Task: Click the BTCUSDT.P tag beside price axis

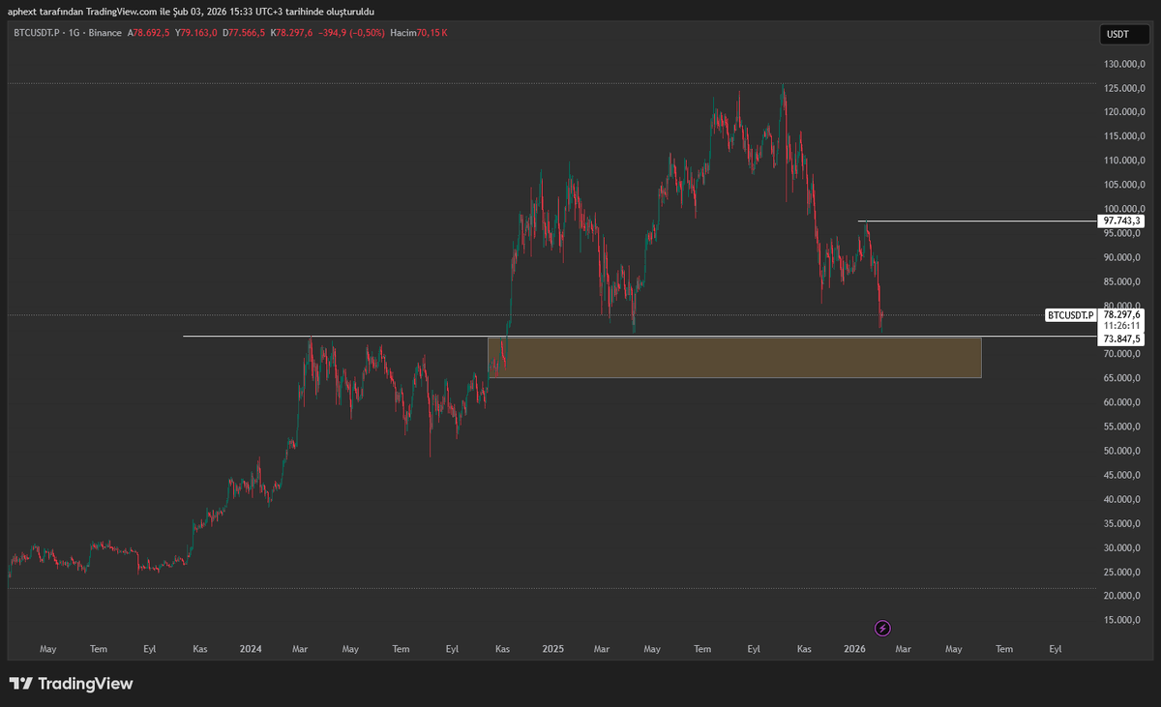Action: [1071, 315]
